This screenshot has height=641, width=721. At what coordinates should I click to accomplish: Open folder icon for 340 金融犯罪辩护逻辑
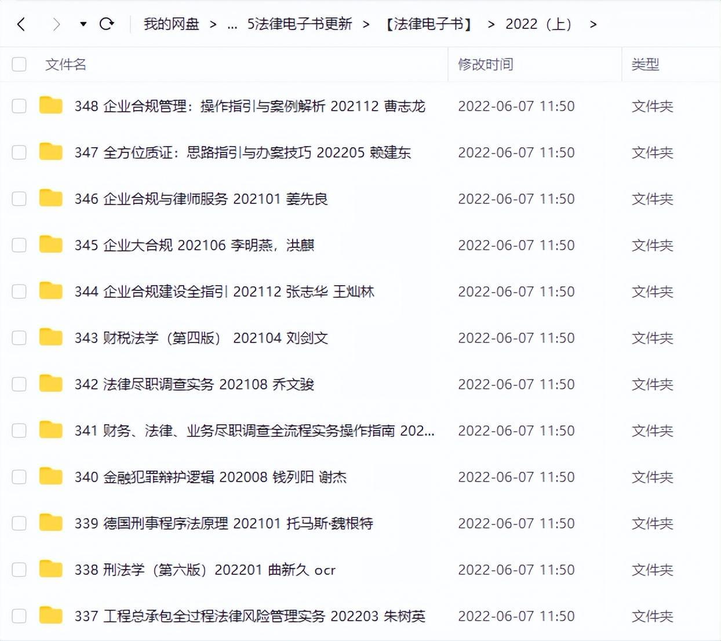[x=51, y=476]
